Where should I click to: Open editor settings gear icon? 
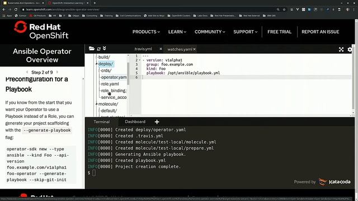pyautogui.click(x=350, y=50)
